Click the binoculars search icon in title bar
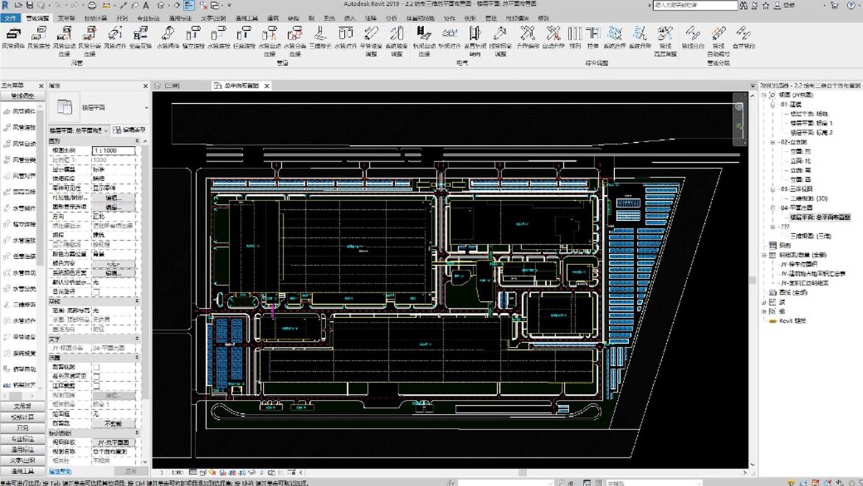Viewport: 863px width, 486px height. coord(744,5)
